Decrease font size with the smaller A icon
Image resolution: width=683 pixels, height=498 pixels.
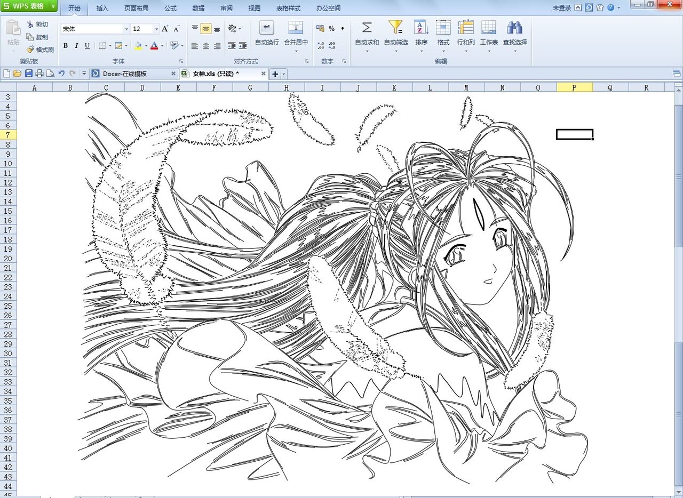(x=177, y=29)
